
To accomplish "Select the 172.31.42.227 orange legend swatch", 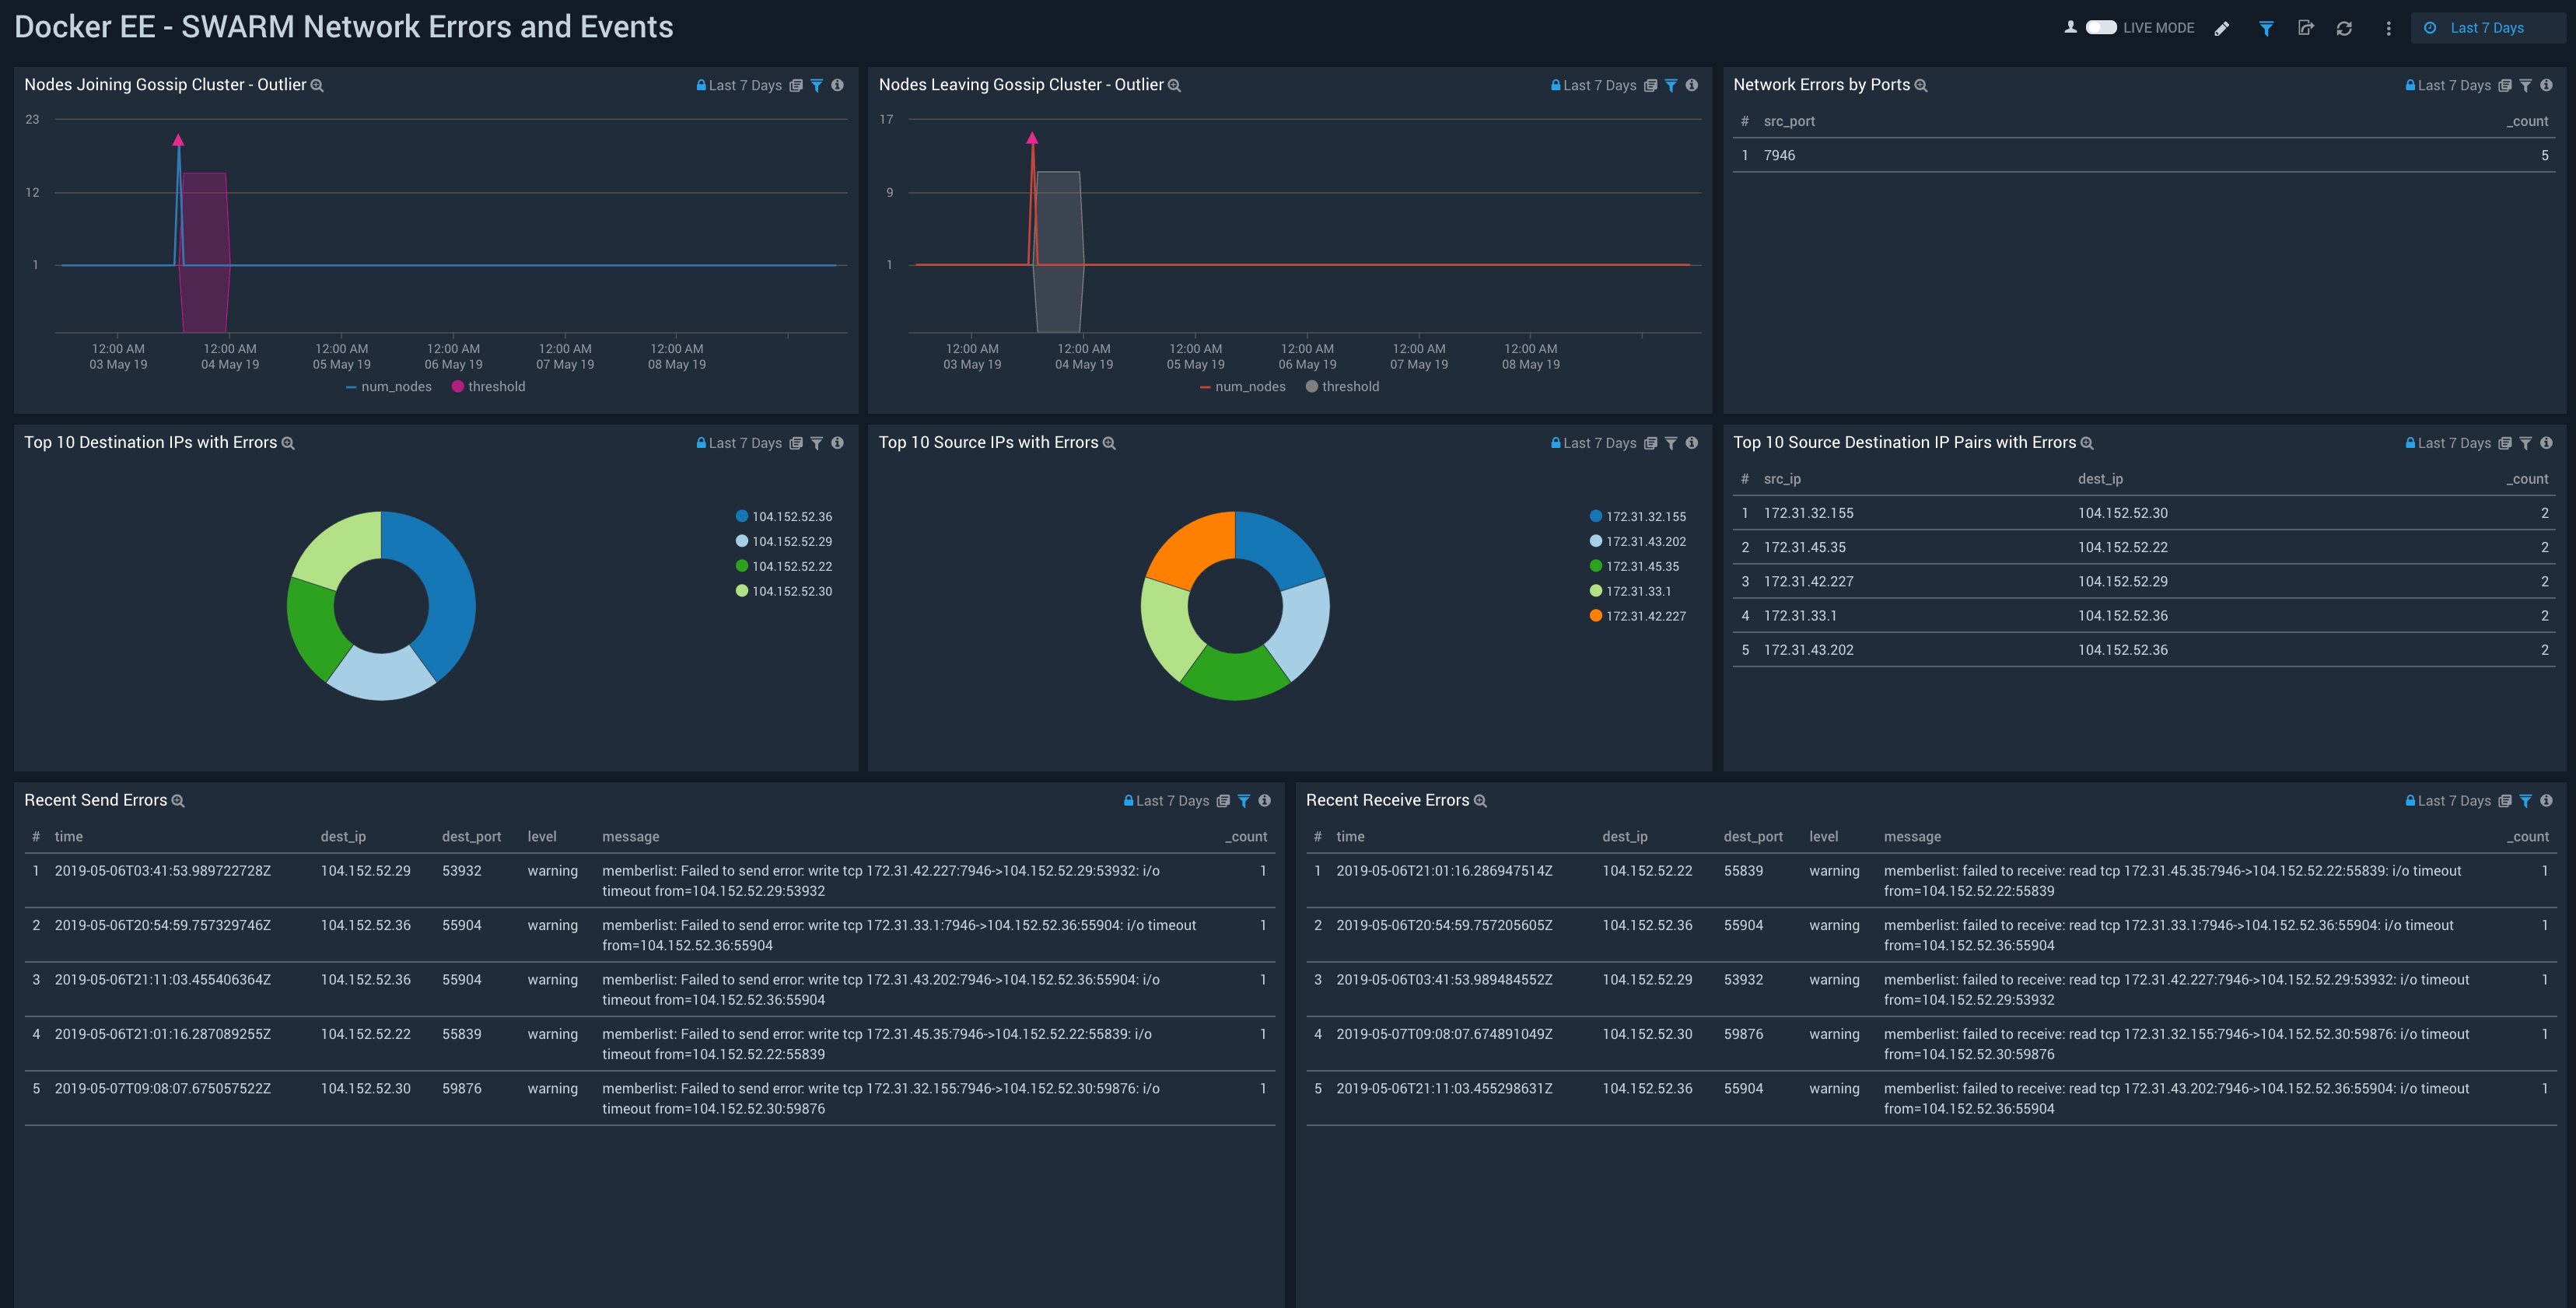I will coord(1595,616).
